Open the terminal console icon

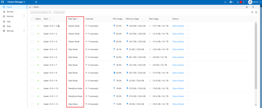pos(225,2)
